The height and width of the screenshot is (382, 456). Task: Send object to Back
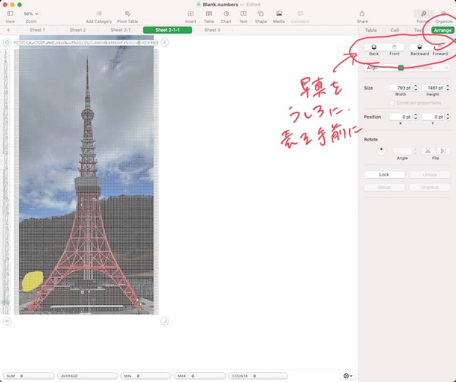374,47
